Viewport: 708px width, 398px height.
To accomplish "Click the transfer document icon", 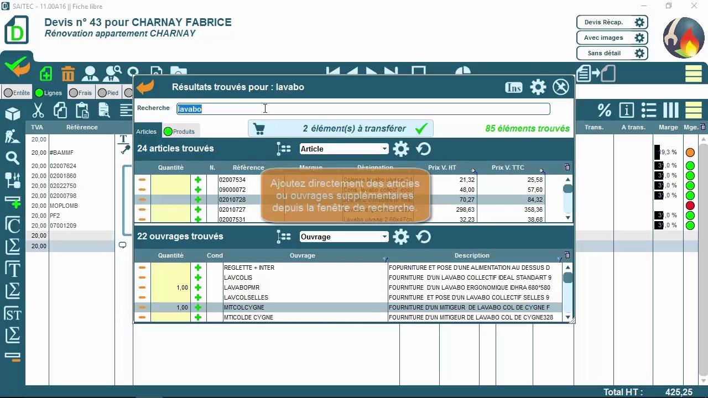I will [x=596, y=74].
